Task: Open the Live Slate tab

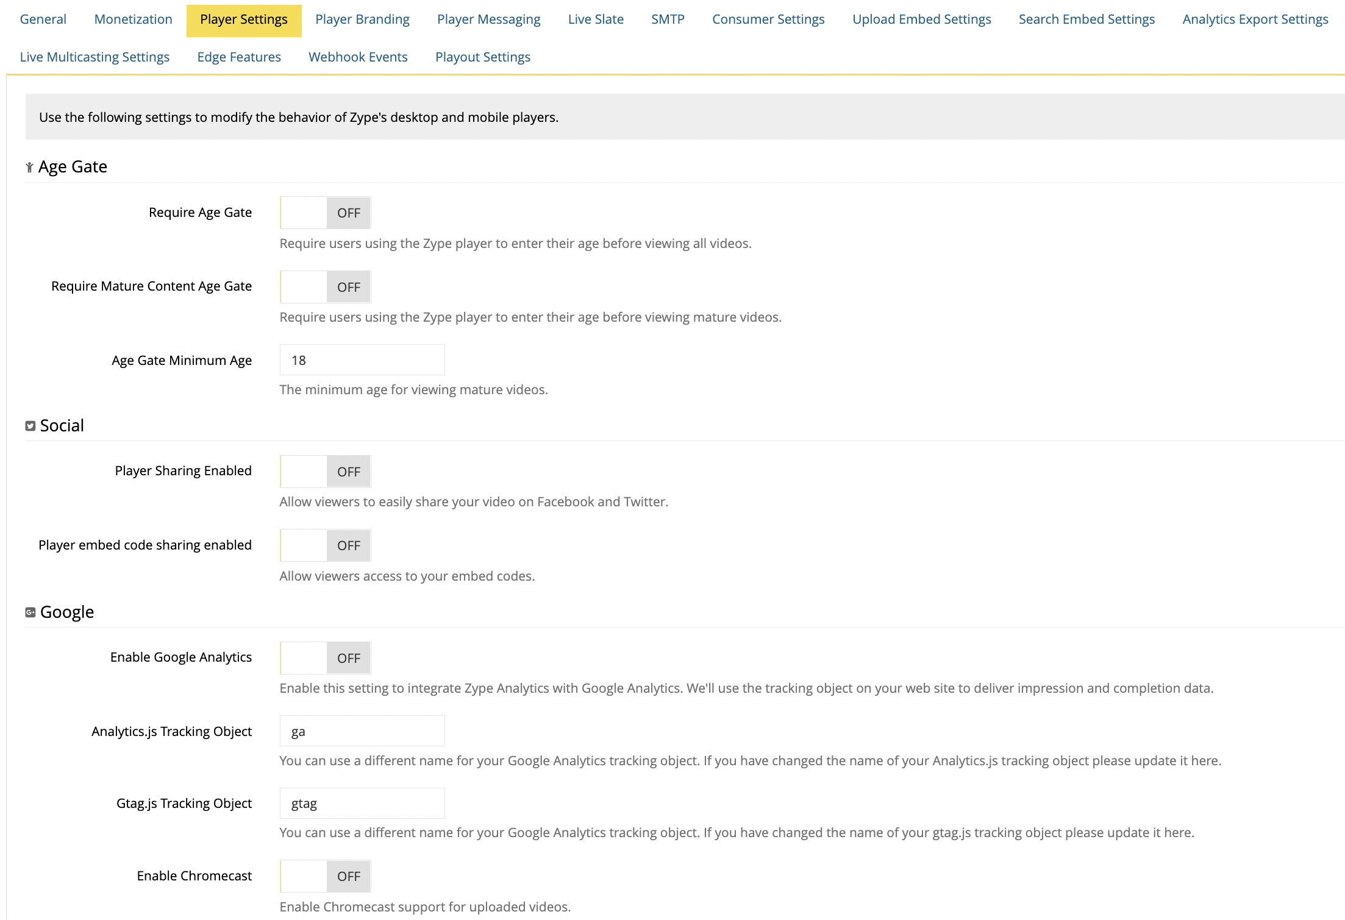Action: pos(596,19)
